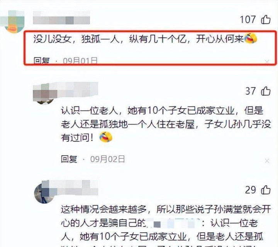Select the comment text 没儿没女，独孤一人

[x=76, y=39]
